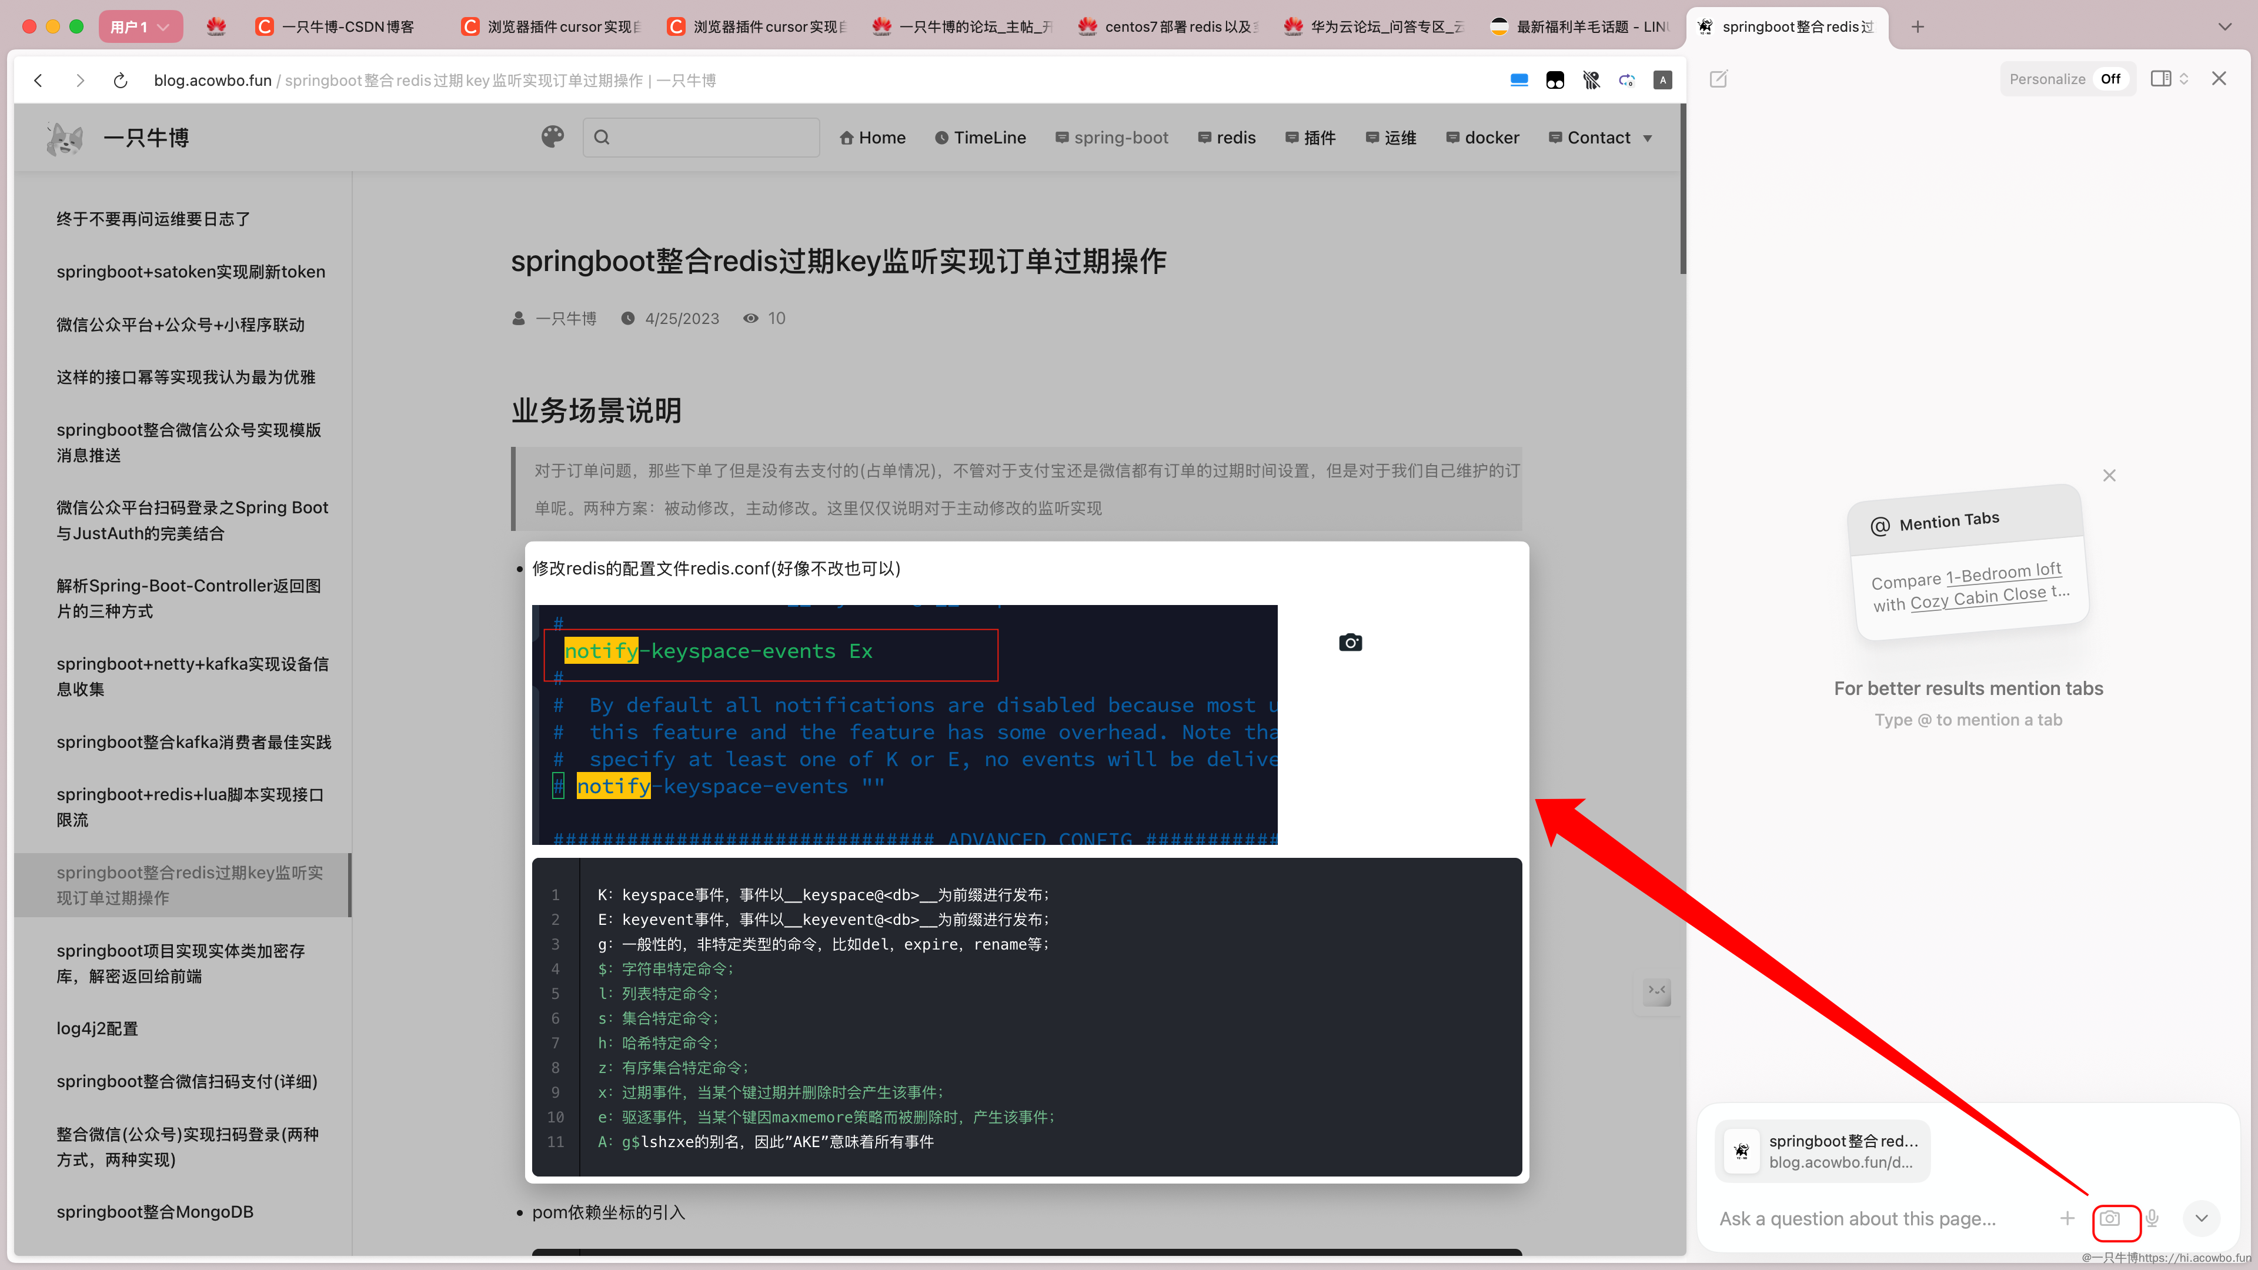The width and height of the screenshot is (2258, 1270).
Task: Add an attachment with the plus icon
Action: [x=2067, y=1218]
